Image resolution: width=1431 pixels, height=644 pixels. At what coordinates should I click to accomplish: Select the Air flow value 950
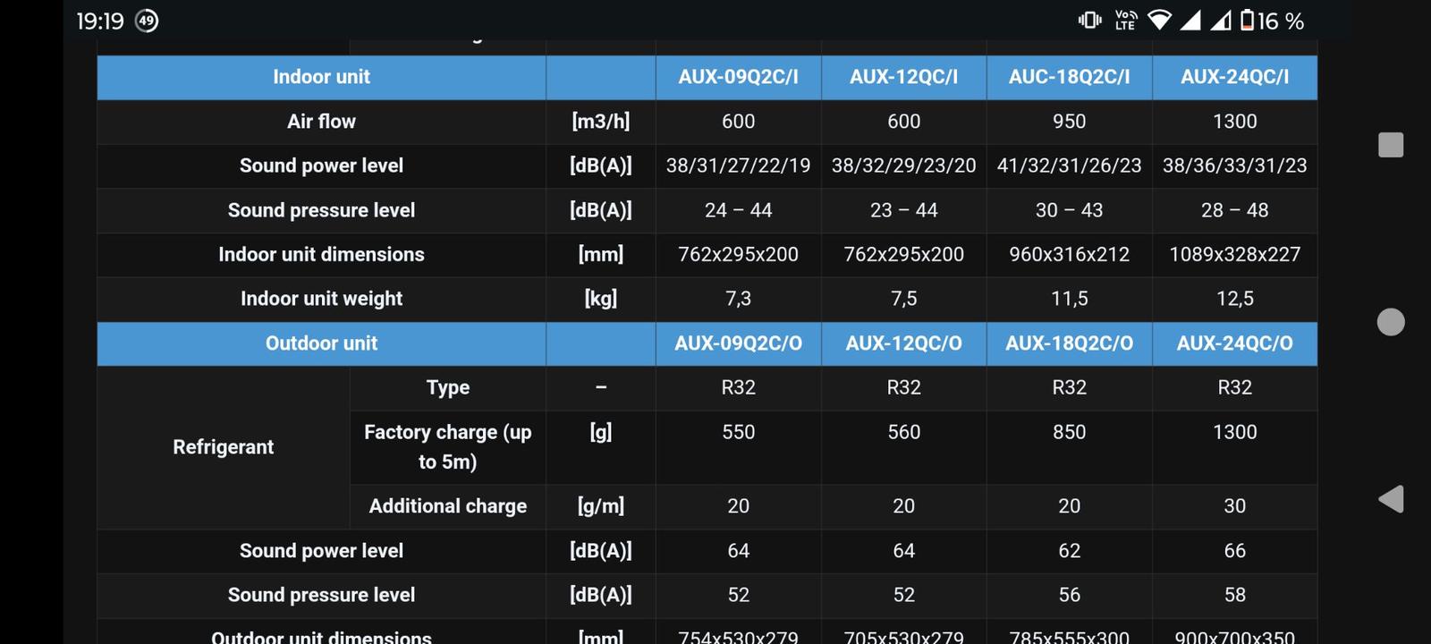[1069, 122]
